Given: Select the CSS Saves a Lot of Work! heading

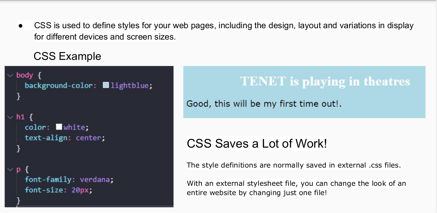Looking at the screenshot, I should [256, 143].
